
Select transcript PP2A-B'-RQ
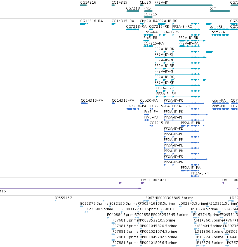(164, 77)
